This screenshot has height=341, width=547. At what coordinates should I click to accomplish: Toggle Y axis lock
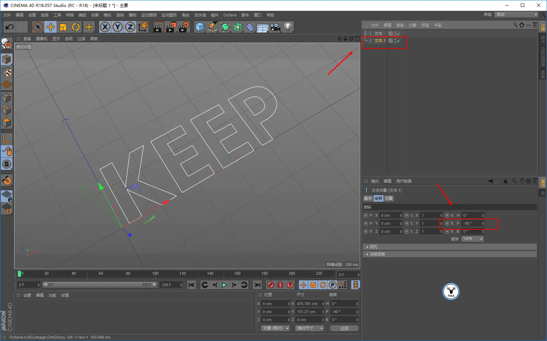click(x=118, y=27)
